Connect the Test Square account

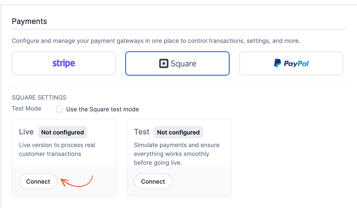[x=153, y=181]
